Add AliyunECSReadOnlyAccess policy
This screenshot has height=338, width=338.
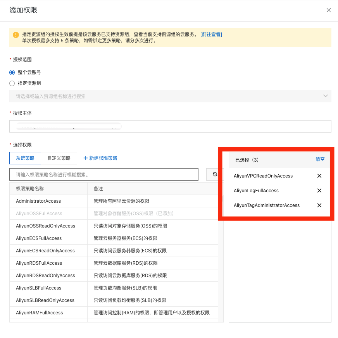45,251
